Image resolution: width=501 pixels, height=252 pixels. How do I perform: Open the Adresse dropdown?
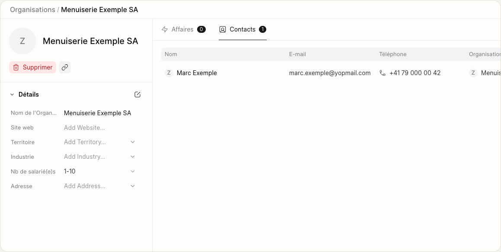pos(100,186)
